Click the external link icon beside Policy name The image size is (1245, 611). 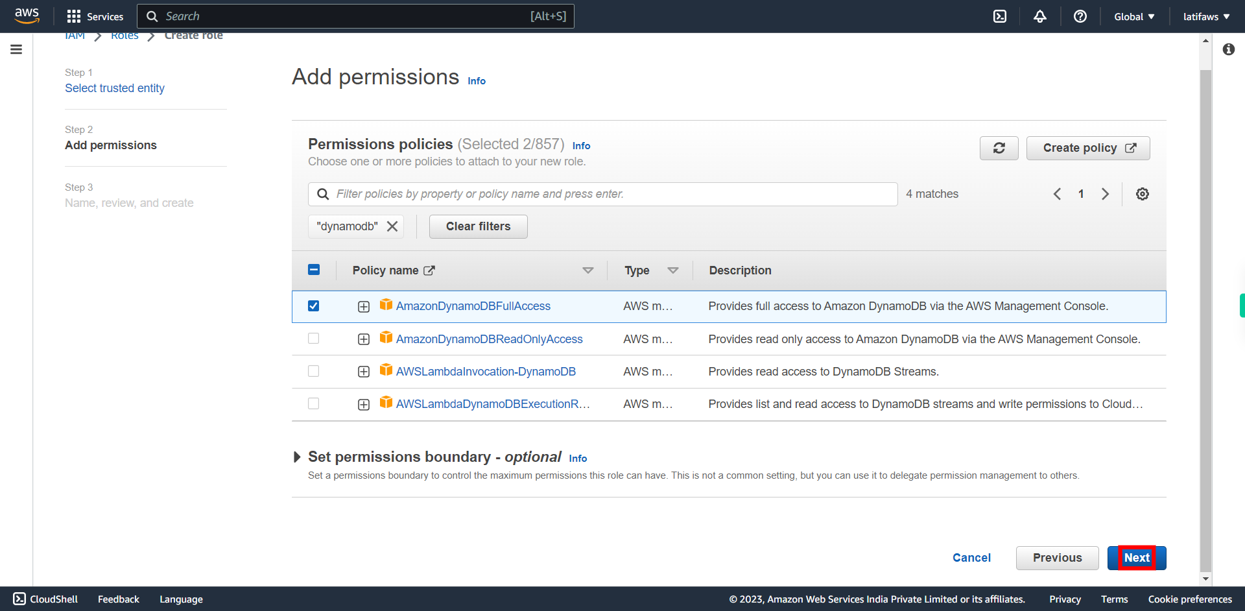pos(429,270)
